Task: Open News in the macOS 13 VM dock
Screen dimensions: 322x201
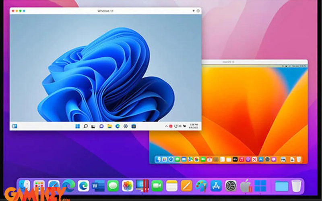Action: click(254, 159)
